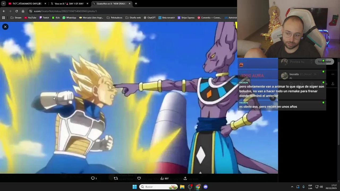Viewport: 340px width, 191px height.
Task: Close the GoatorNot en X tab
Action: (130, 4)
